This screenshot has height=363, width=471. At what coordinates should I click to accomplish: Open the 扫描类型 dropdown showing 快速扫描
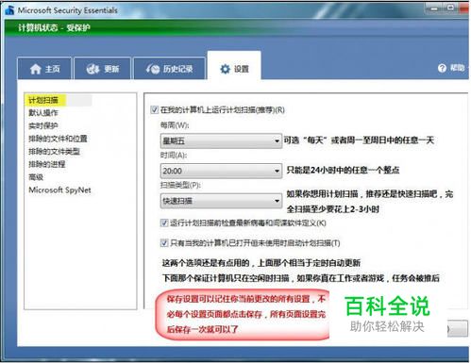click(x=221, y=201)
